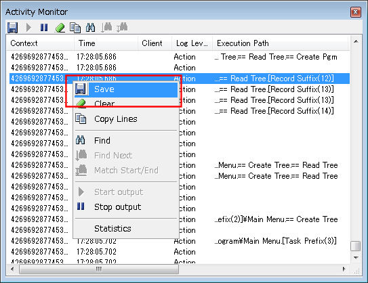Click the Save icon in the toolbar
368x283 pixels.
point(12,28)
